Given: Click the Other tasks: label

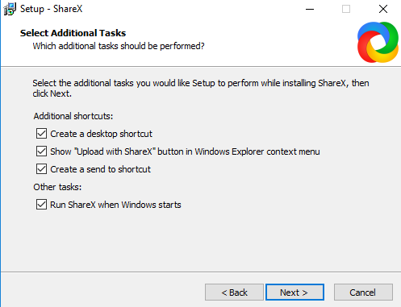Looking at the screenshot, I should pos(57,187).
